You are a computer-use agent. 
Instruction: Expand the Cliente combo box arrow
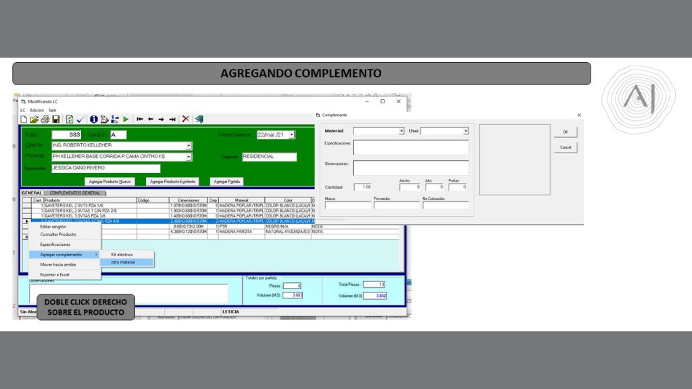[x=189, y=146]
